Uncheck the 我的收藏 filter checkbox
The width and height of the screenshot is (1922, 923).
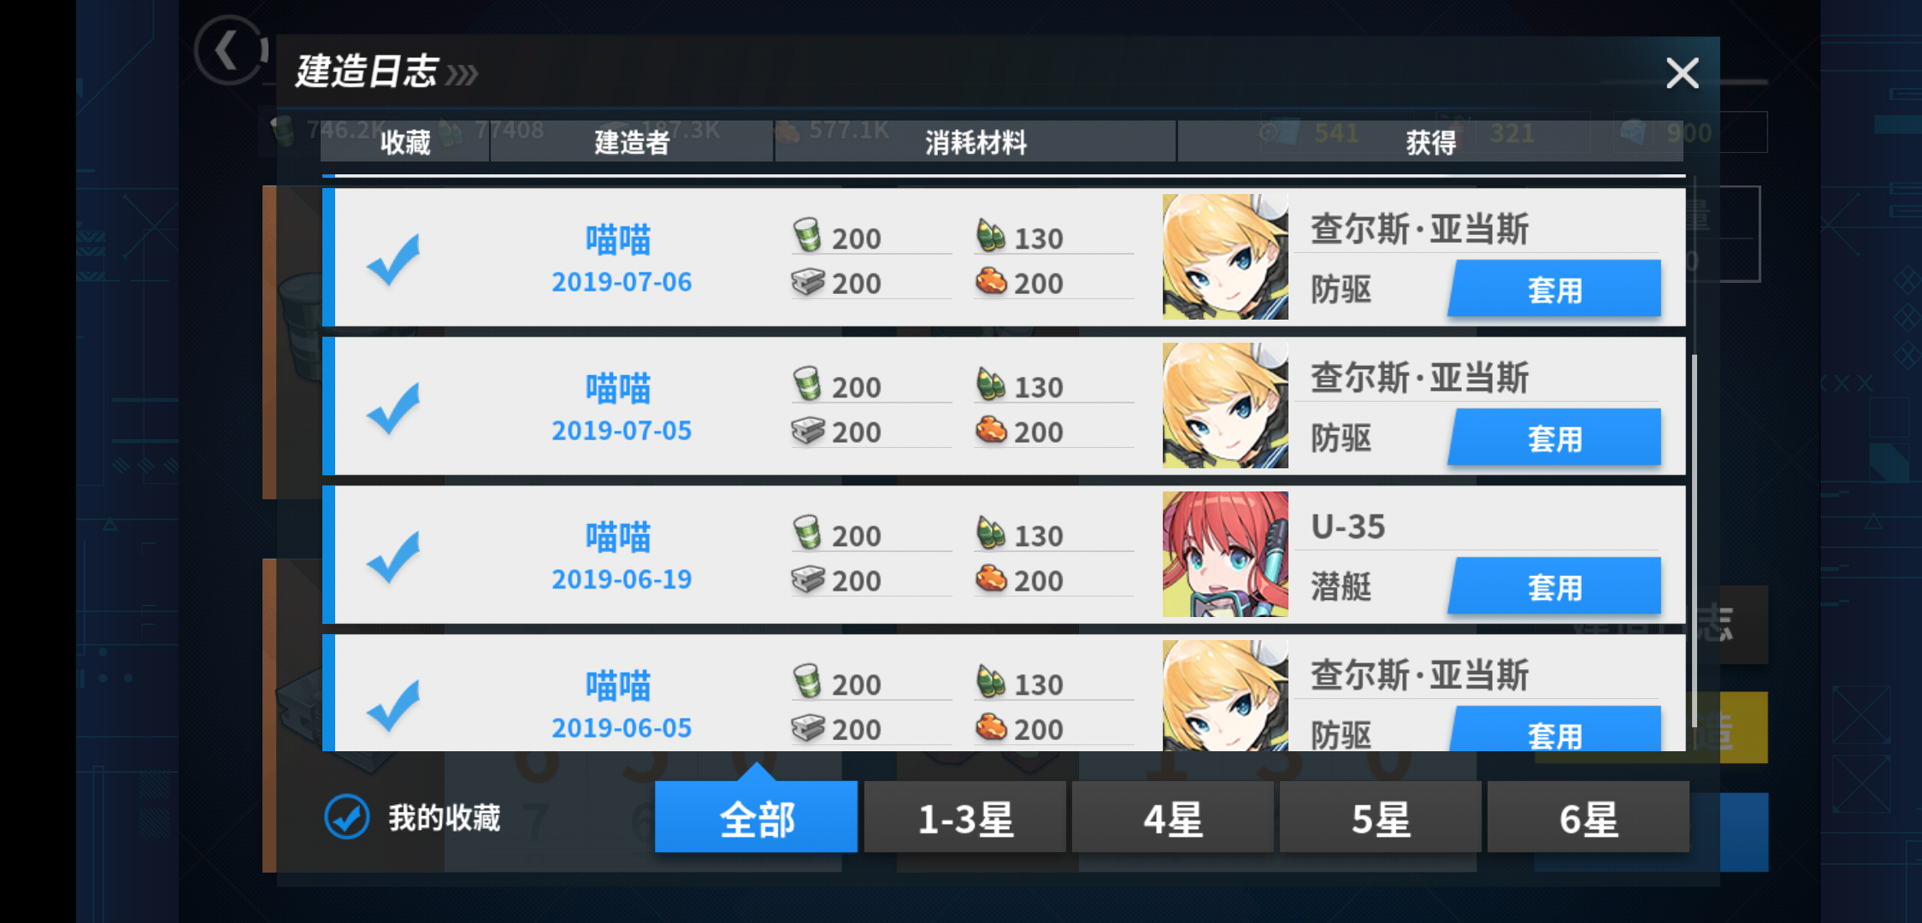point(347,817)
